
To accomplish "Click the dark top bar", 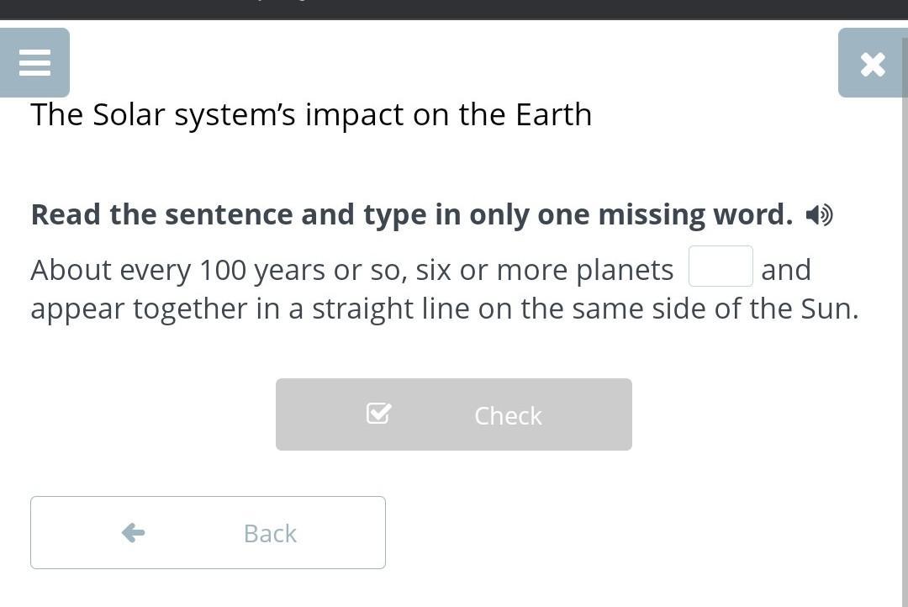I will 454,8.
